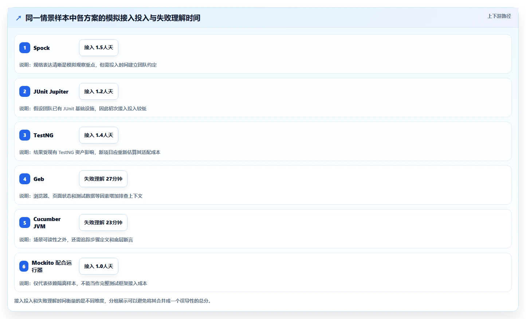This screenshot has height=319, width=526.
Task: Click the TestNG scheme name
Action: tap(43, 135)
